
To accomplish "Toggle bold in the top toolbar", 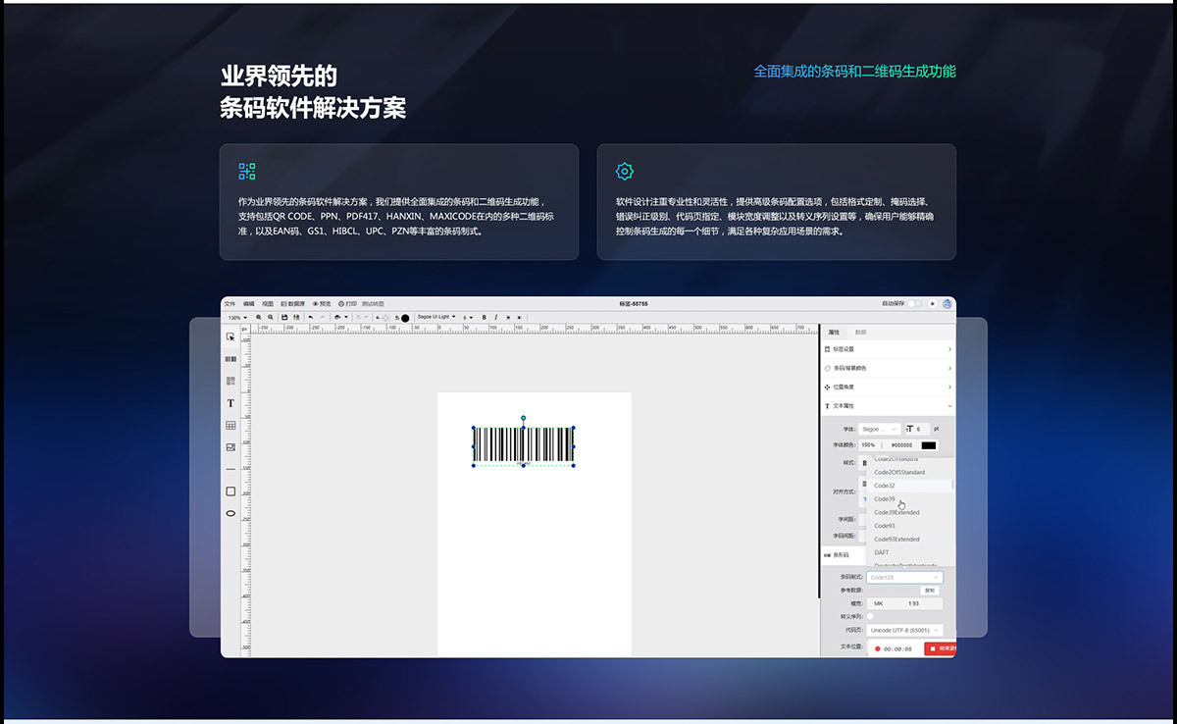I will click(484, 317).
